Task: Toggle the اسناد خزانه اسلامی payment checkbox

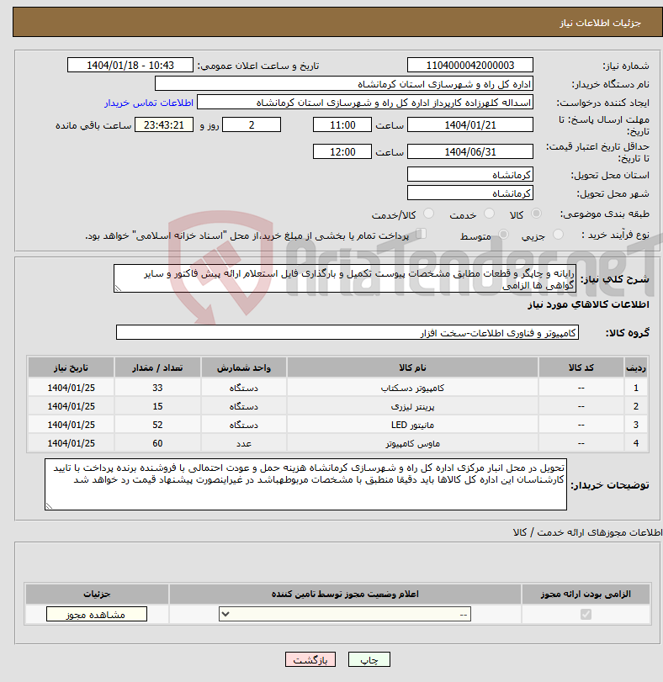Action: click(x=421, y=234)
